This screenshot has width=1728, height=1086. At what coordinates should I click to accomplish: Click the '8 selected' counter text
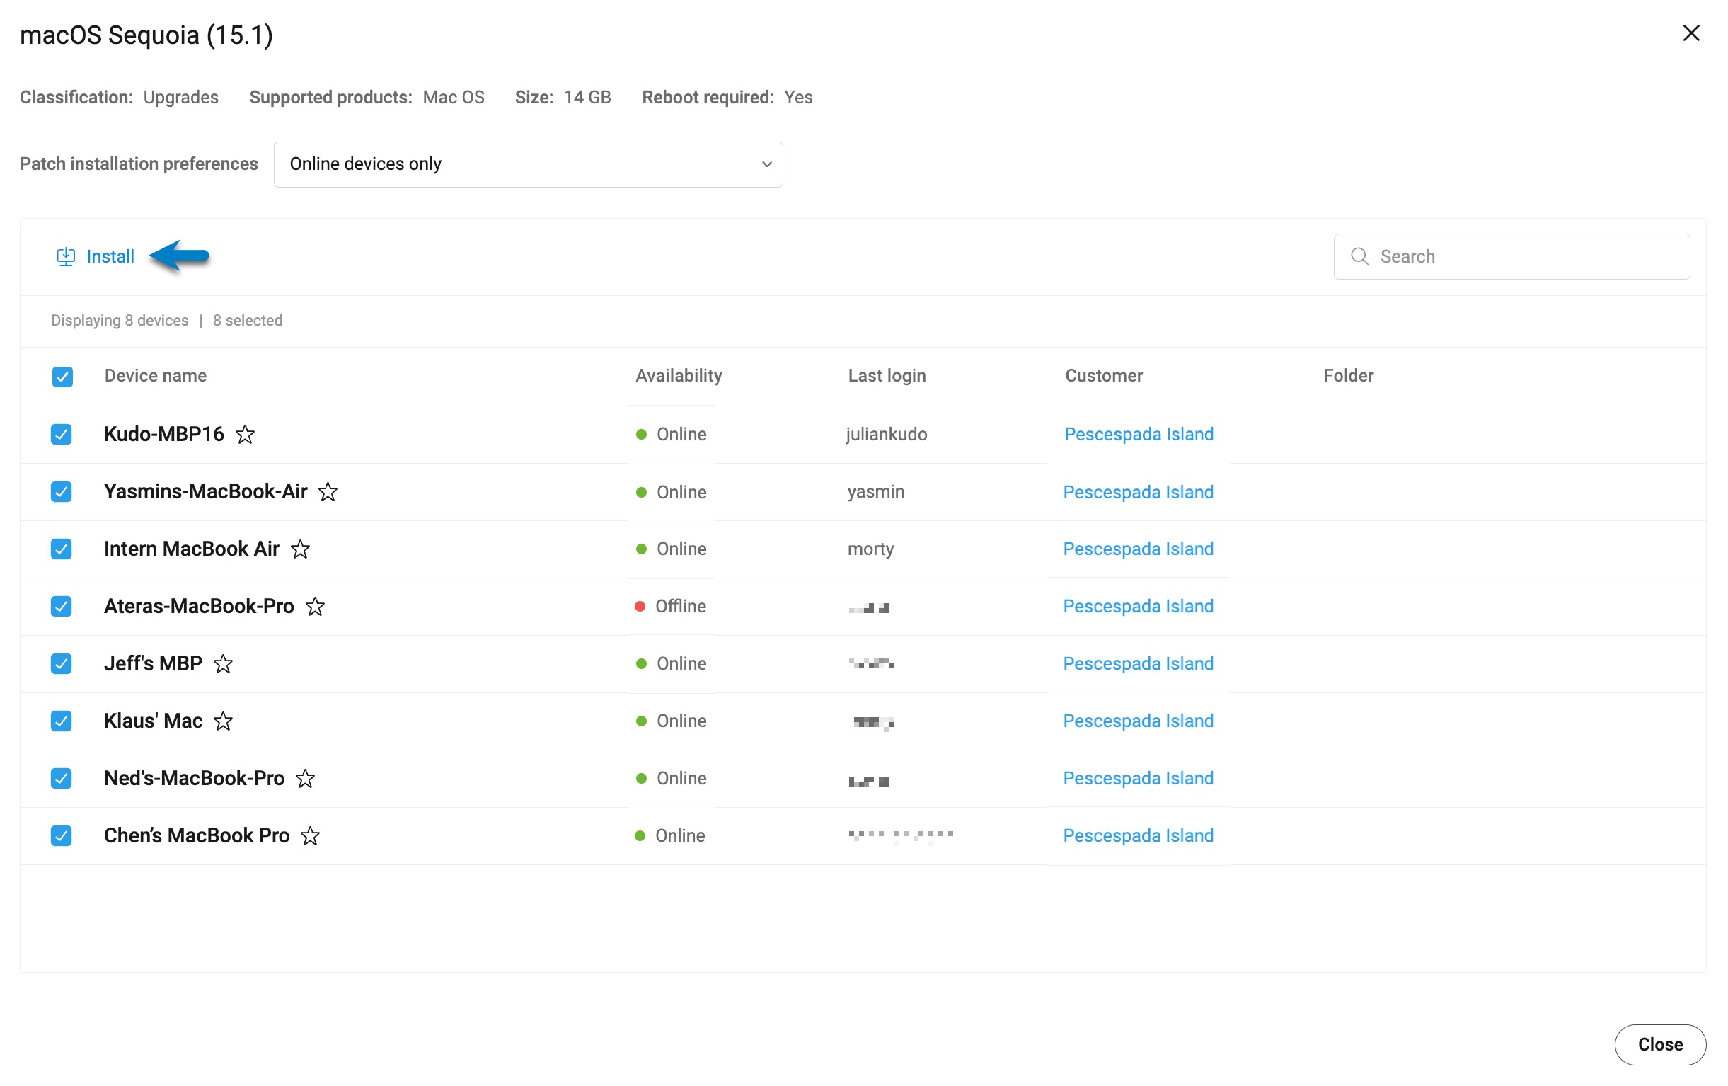pos(248,321)
